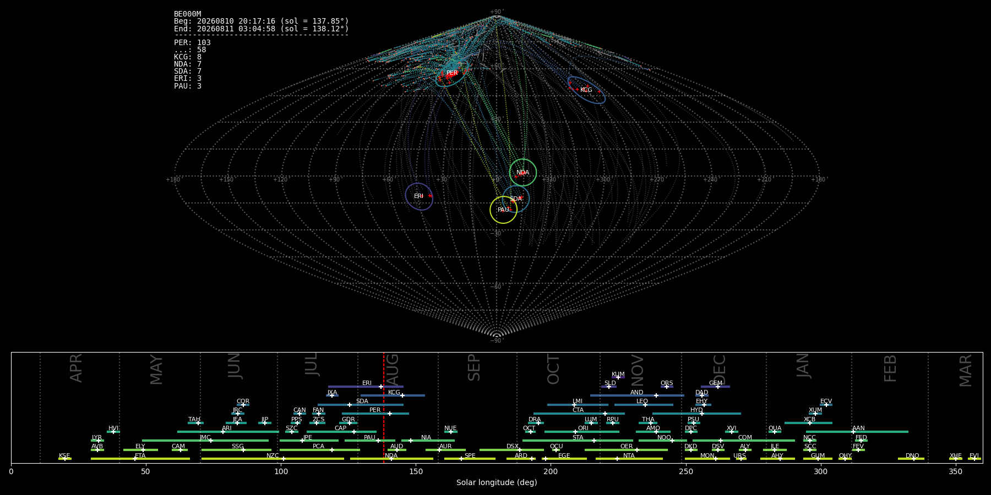The width and height of the screenshot is (991, 495).
Task: Click the DEC month label
Action: (x=720, y=370)
